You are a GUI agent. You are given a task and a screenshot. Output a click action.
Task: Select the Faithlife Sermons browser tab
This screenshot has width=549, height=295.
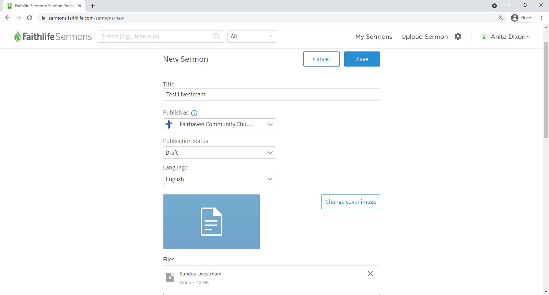[x=44, y=6]
